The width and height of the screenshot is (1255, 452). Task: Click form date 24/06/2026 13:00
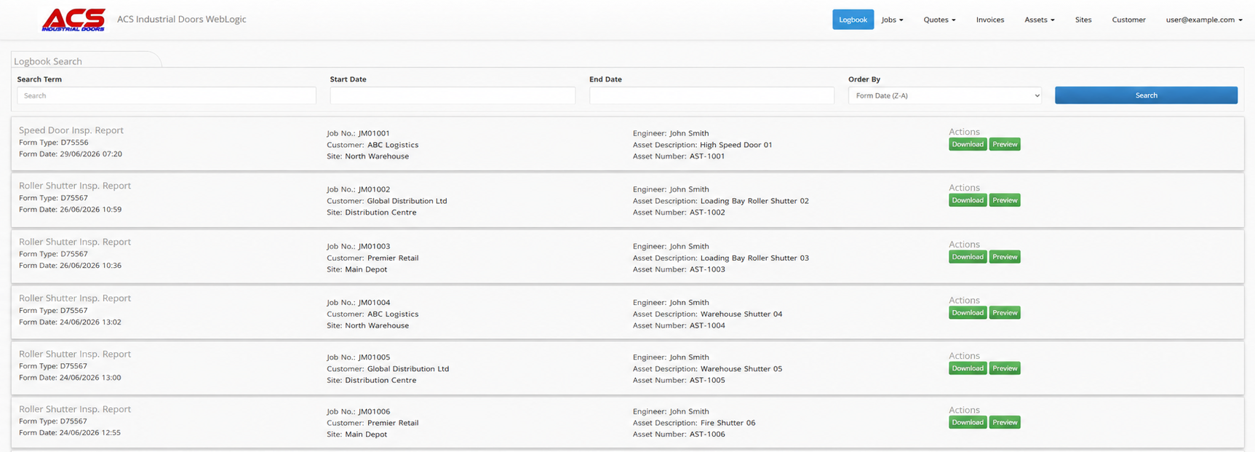click(x=91, y=378)
